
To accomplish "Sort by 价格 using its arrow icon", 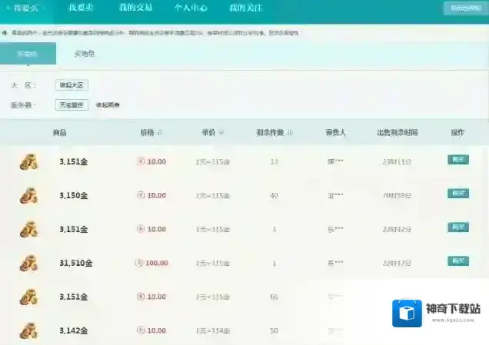I will click(x=159, y=133).
